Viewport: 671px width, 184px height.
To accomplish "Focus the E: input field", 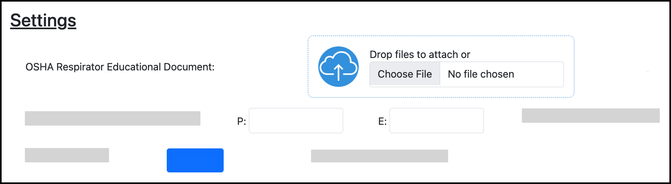I will 437,120.
